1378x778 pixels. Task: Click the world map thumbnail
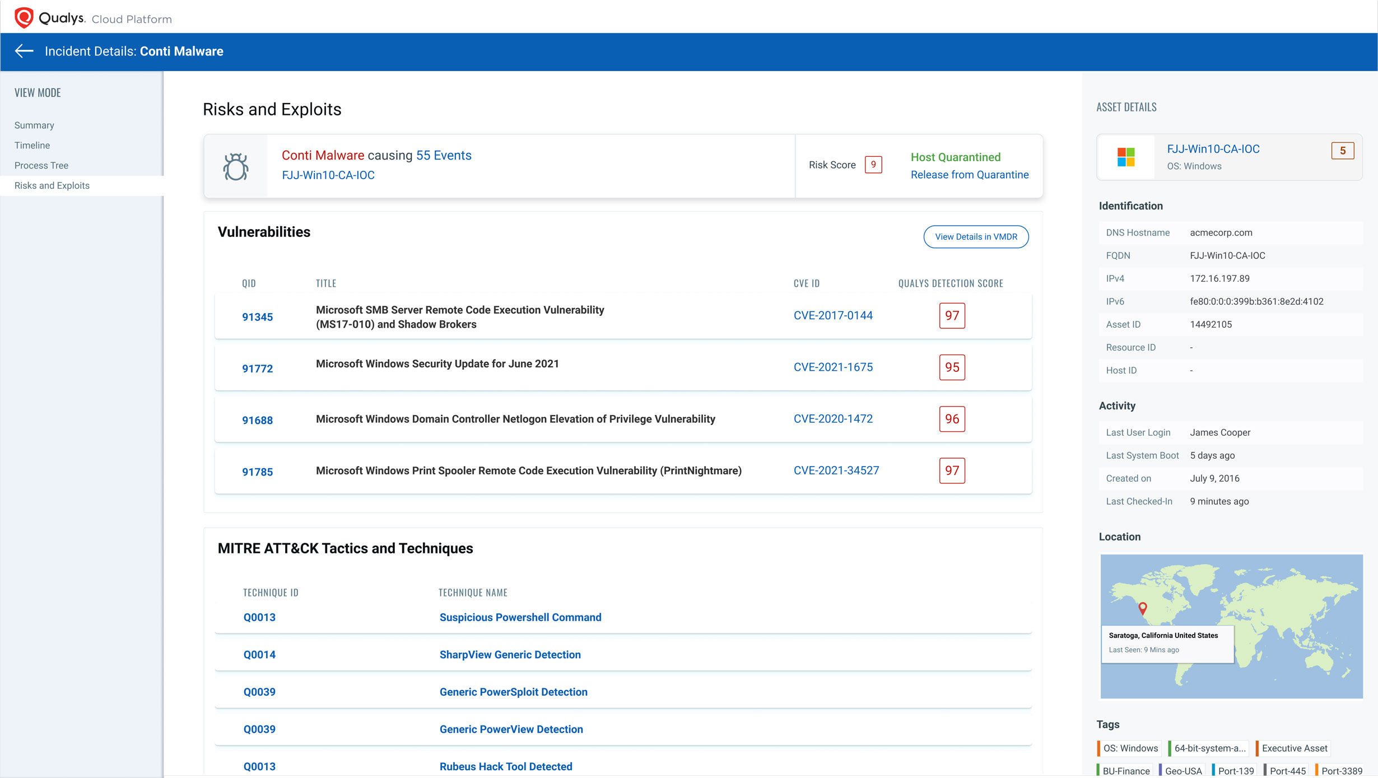[x=1231, y=626]
